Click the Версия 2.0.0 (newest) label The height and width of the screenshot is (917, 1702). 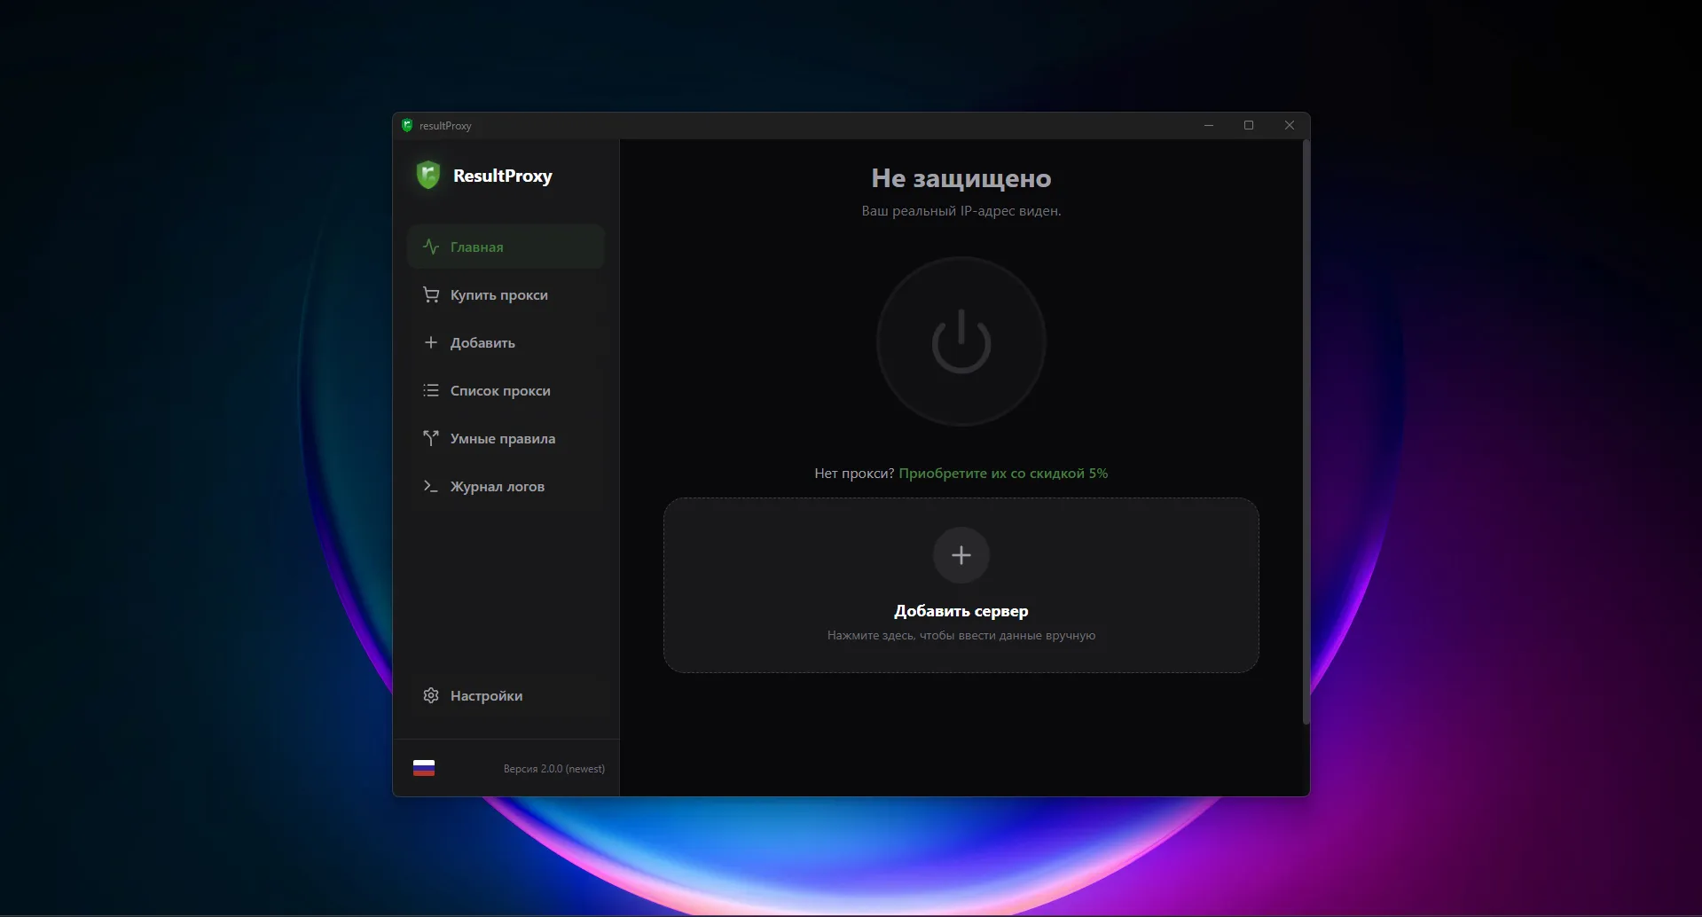pos(554,769)
